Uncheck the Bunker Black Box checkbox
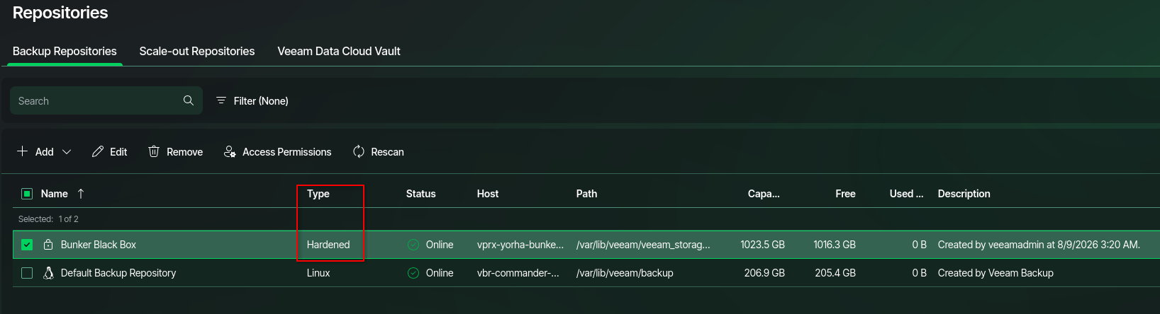The image size is (1160, 314). (27, 245)
